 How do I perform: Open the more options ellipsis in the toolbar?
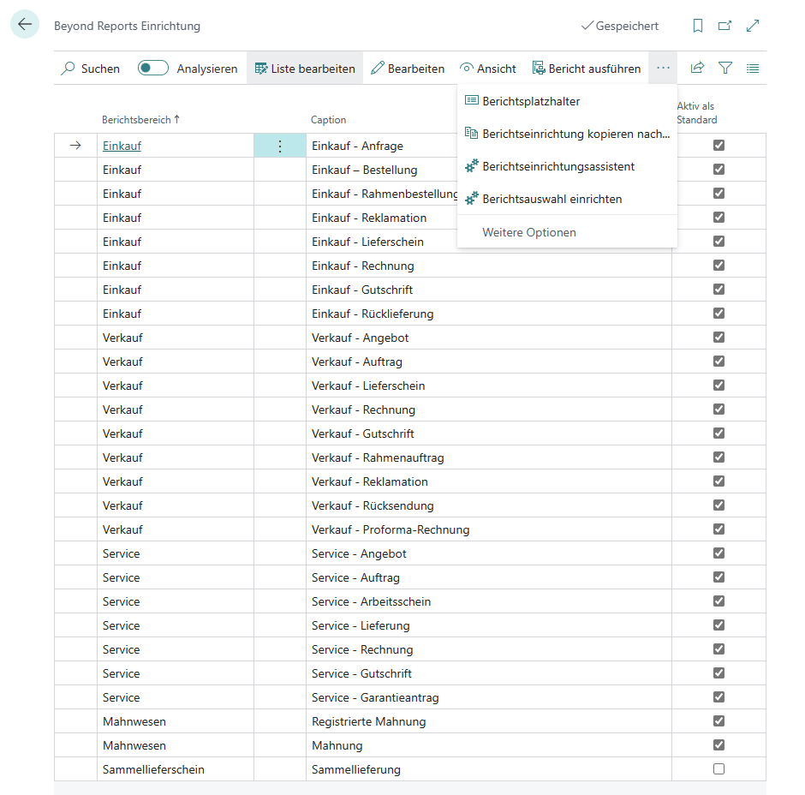point(662,68)
